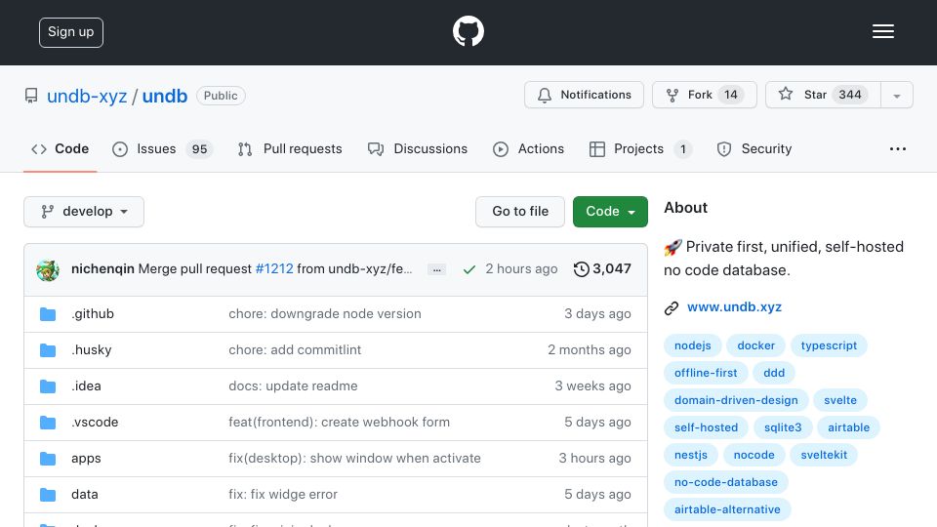This screenshot has width=937, height=527.
Task: Click the .github folder icon
Action: click(48, 314)
